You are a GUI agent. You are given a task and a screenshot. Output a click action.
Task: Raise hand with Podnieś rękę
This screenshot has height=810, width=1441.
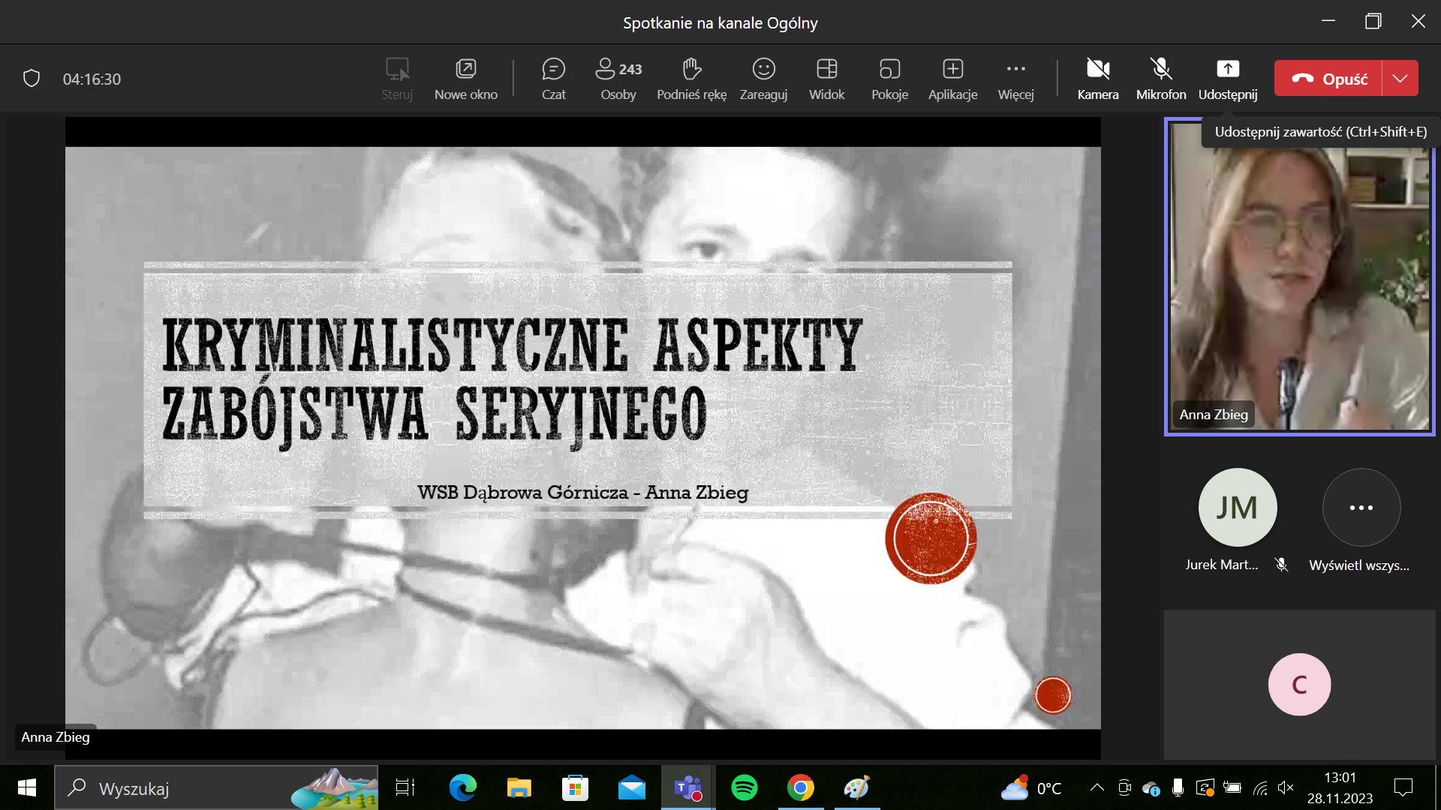(x=691, y=78)
